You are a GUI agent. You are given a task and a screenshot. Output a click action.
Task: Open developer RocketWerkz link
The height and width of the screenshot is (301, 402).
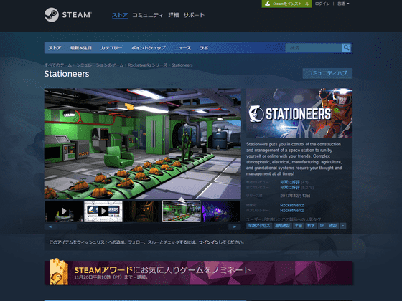coord(291,205)
